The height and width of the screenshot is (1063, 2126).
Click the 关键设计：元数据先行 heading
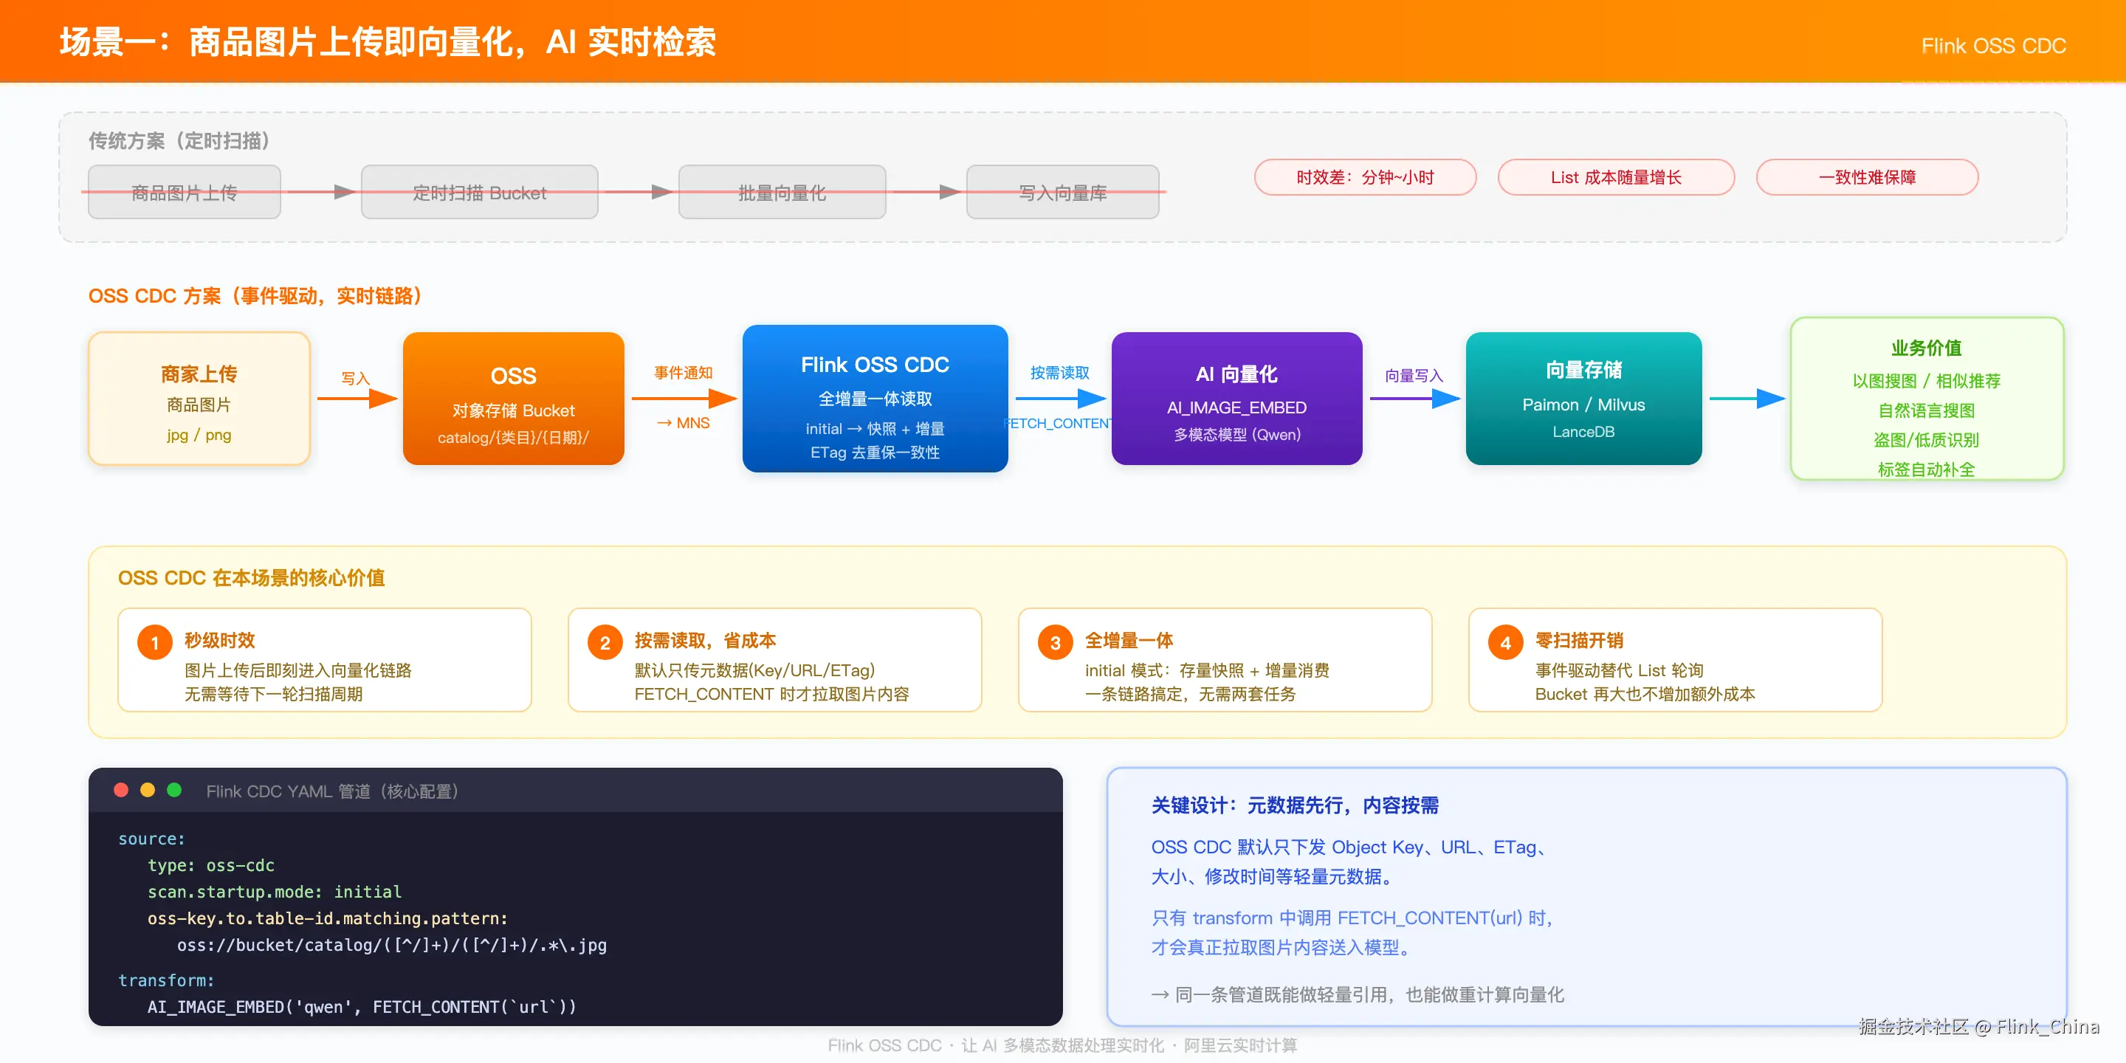pyautogui.click(x=1295, y=805)
